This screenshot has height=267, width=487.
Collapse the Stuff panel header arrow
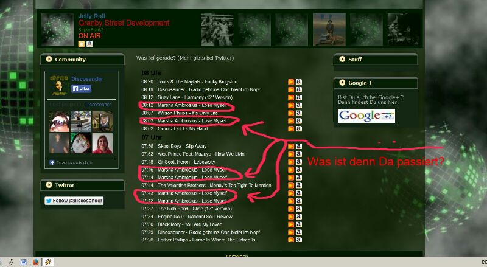click(342, 59)
